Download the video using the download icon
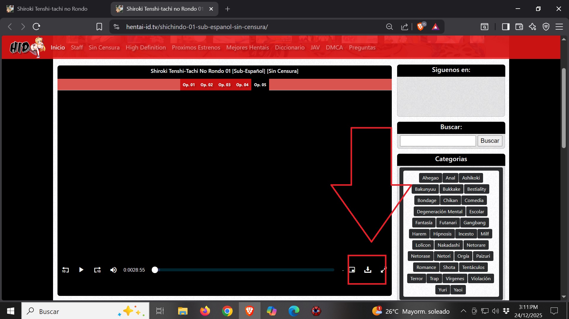Screen dimensions: 569x319 [x=367, y=270]
